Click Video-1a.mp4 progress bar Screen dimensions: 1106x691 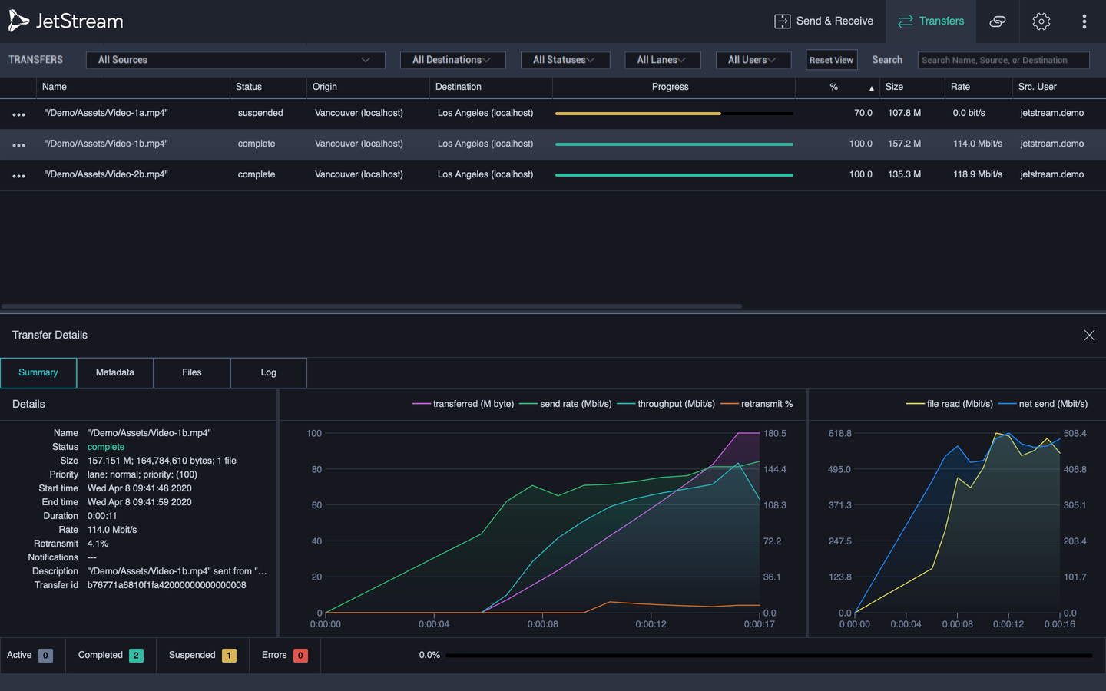coord(674,114)
